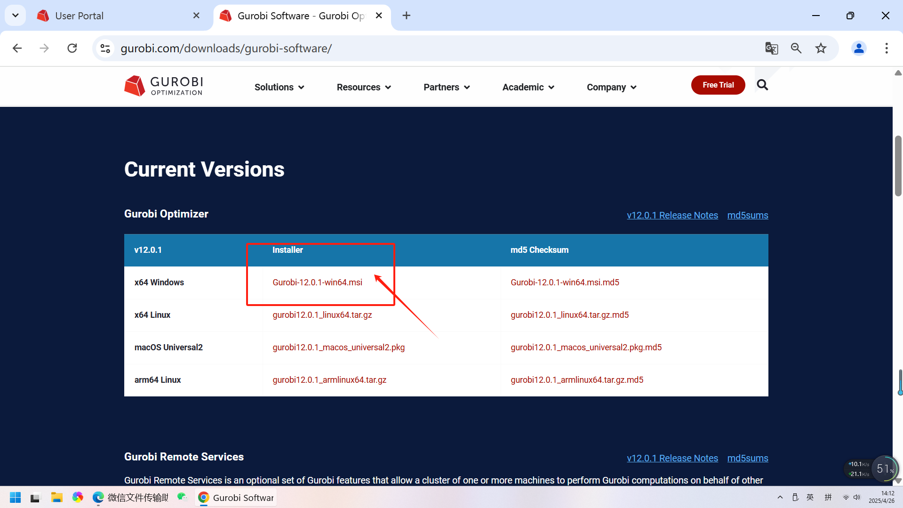
Task: Open Chrome three-dot menu
Action: click(x=887, y=48)
